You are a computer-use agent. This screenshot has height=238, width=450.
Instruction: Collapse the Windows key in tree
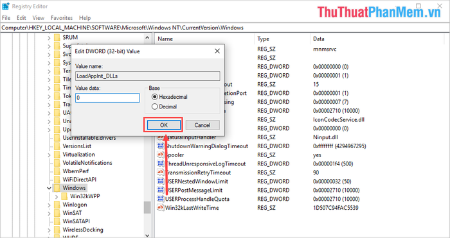[49, 188]
